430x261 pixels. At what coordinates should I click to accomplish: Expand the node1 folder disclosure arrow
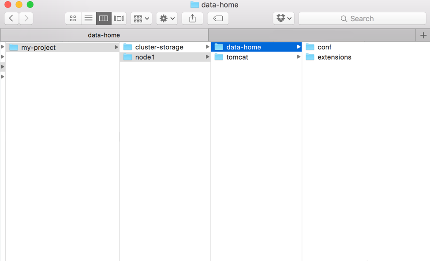[x=207, y=57]
